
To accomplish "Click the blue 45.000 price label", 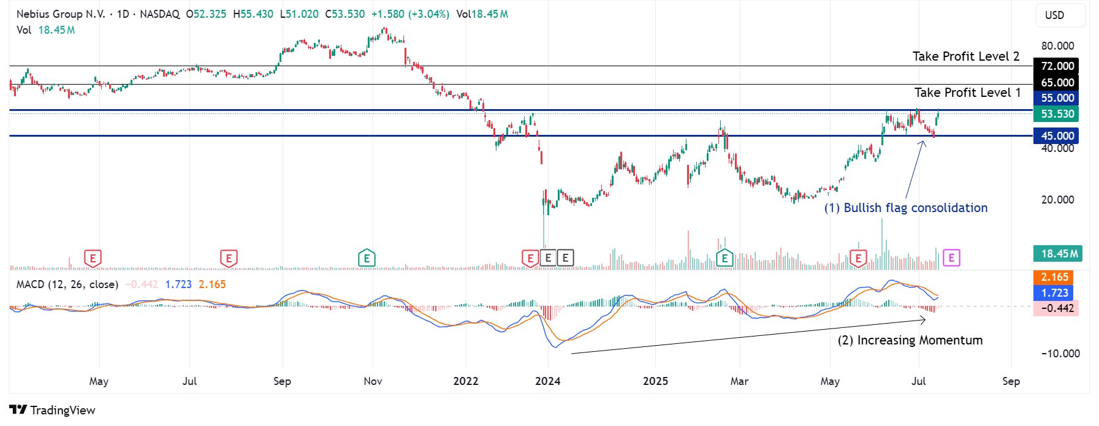I will [1057, 136].
